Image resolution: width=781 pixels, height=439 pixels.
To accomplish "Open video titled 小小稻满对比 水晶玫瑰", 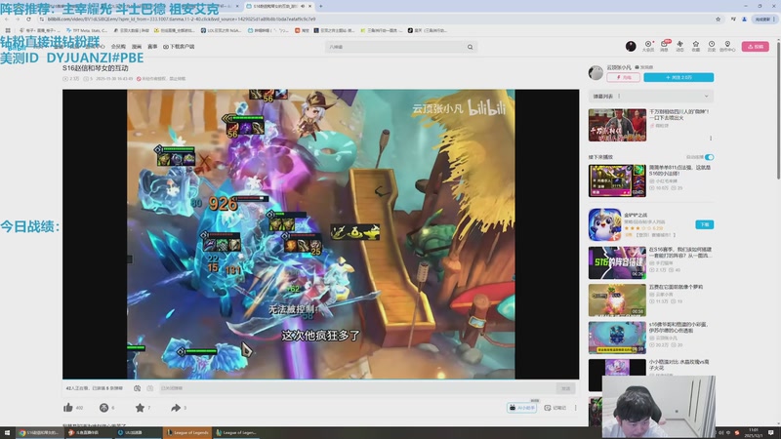I will pyautogui.click(x=678, y=365).
